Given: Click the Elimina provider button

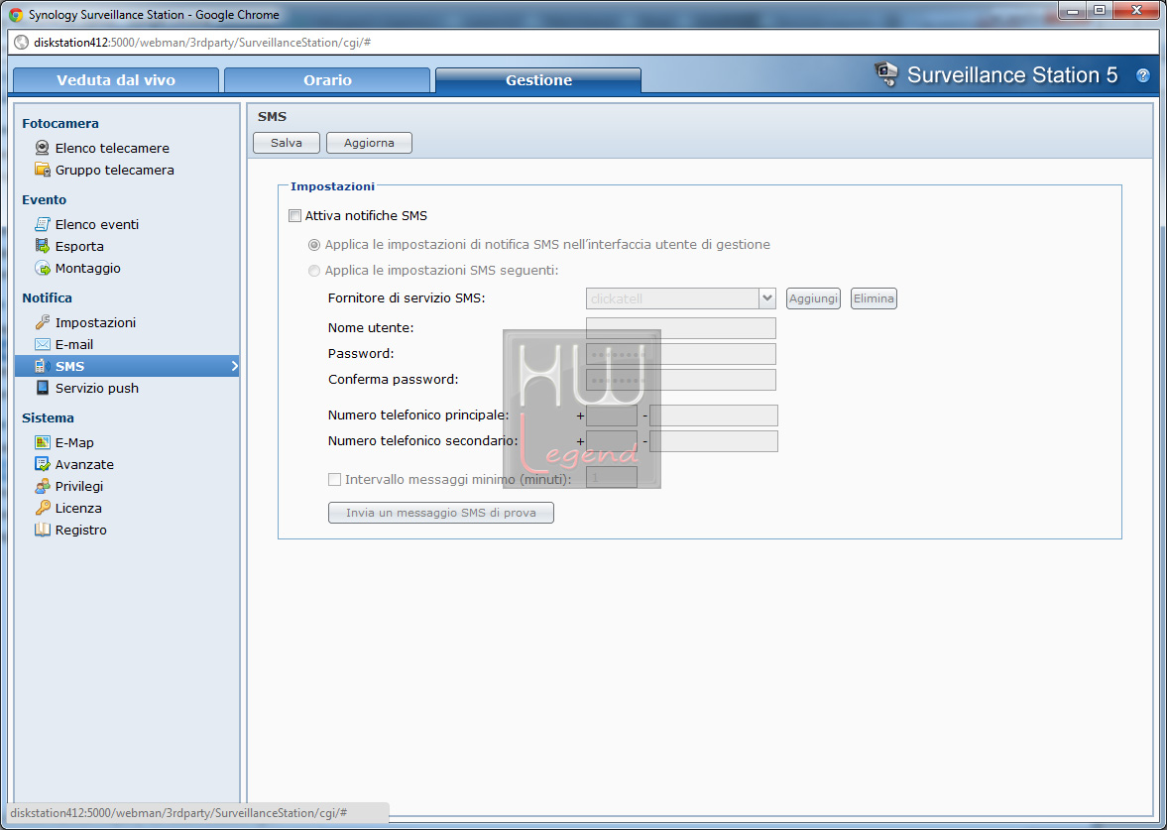Looking at the screenshot, I should click(874, 298).
